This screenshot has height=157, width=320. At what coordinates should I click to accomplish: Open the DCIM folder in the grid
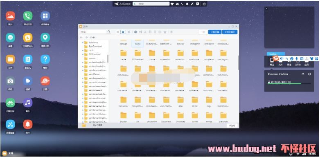click(x=195, y=102)
